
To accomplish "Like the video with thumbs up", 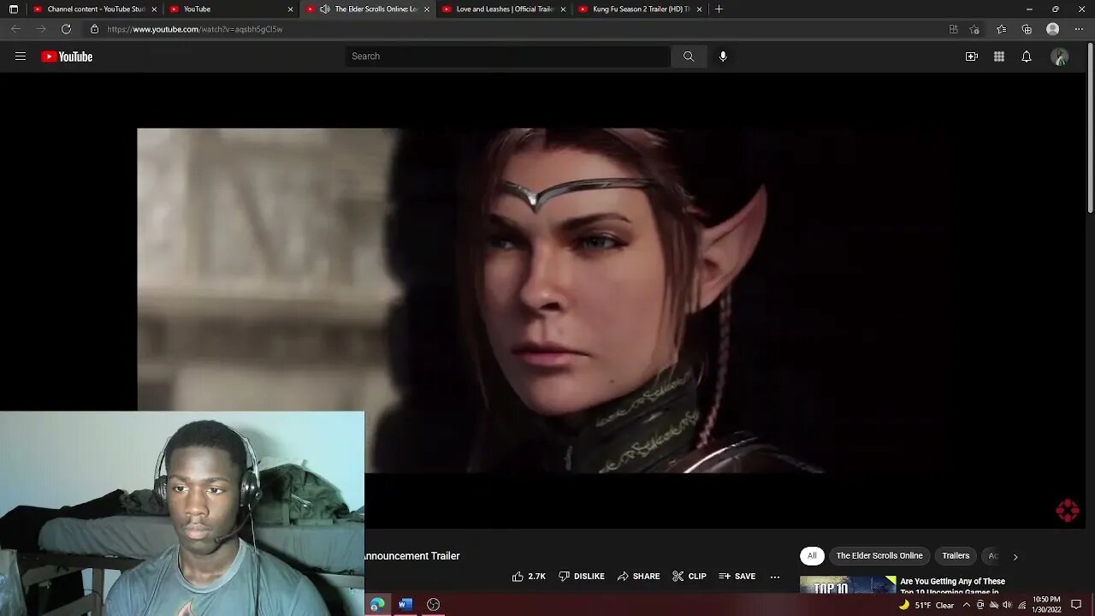I will click(529, 577).
